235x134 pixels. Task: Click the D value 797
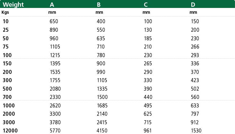coord(194,114)
